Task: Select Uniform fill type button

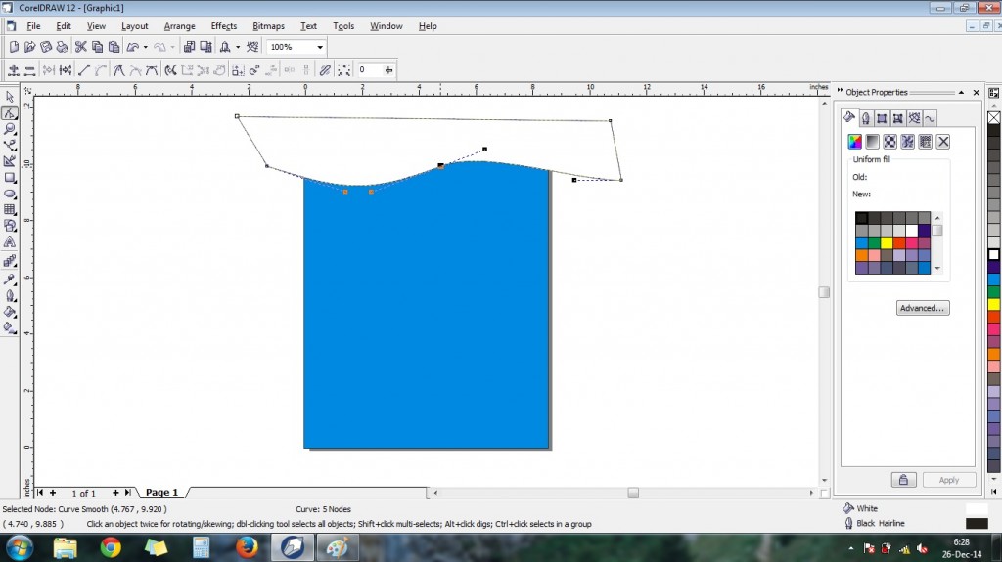Action: click(x=854, y=142)
